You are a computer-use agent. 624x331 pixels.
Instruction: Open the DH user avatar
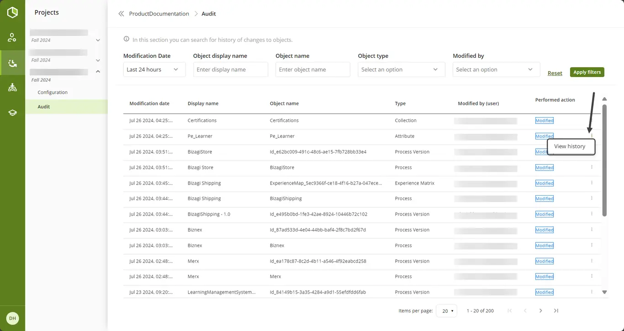click(12, 318)
